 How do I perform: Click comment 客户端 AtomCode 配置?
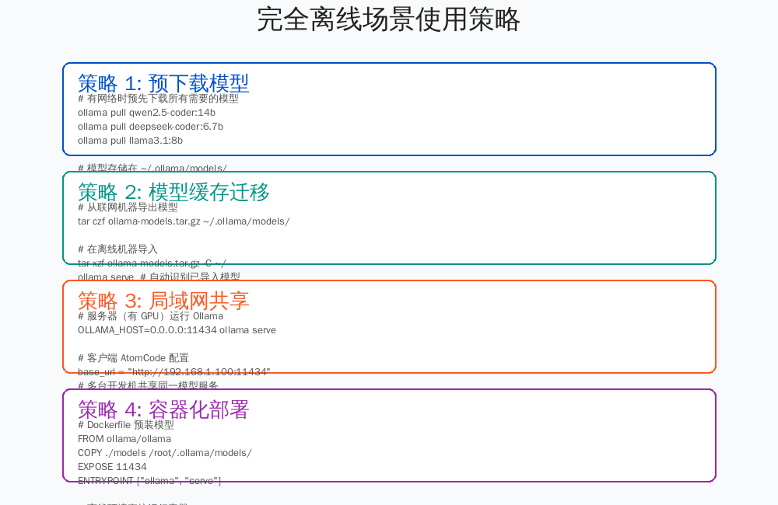pos(134,358)
